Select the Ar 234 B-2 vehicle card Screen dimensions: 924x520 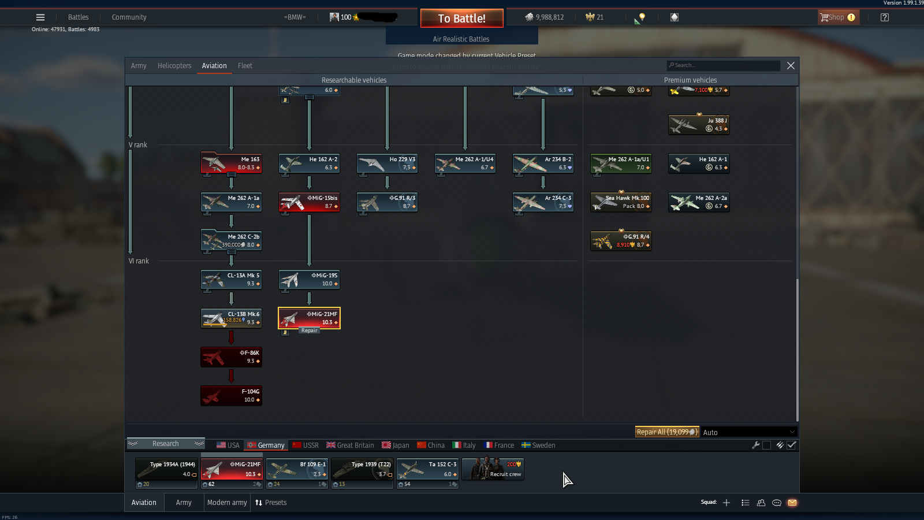click(543, 163)
